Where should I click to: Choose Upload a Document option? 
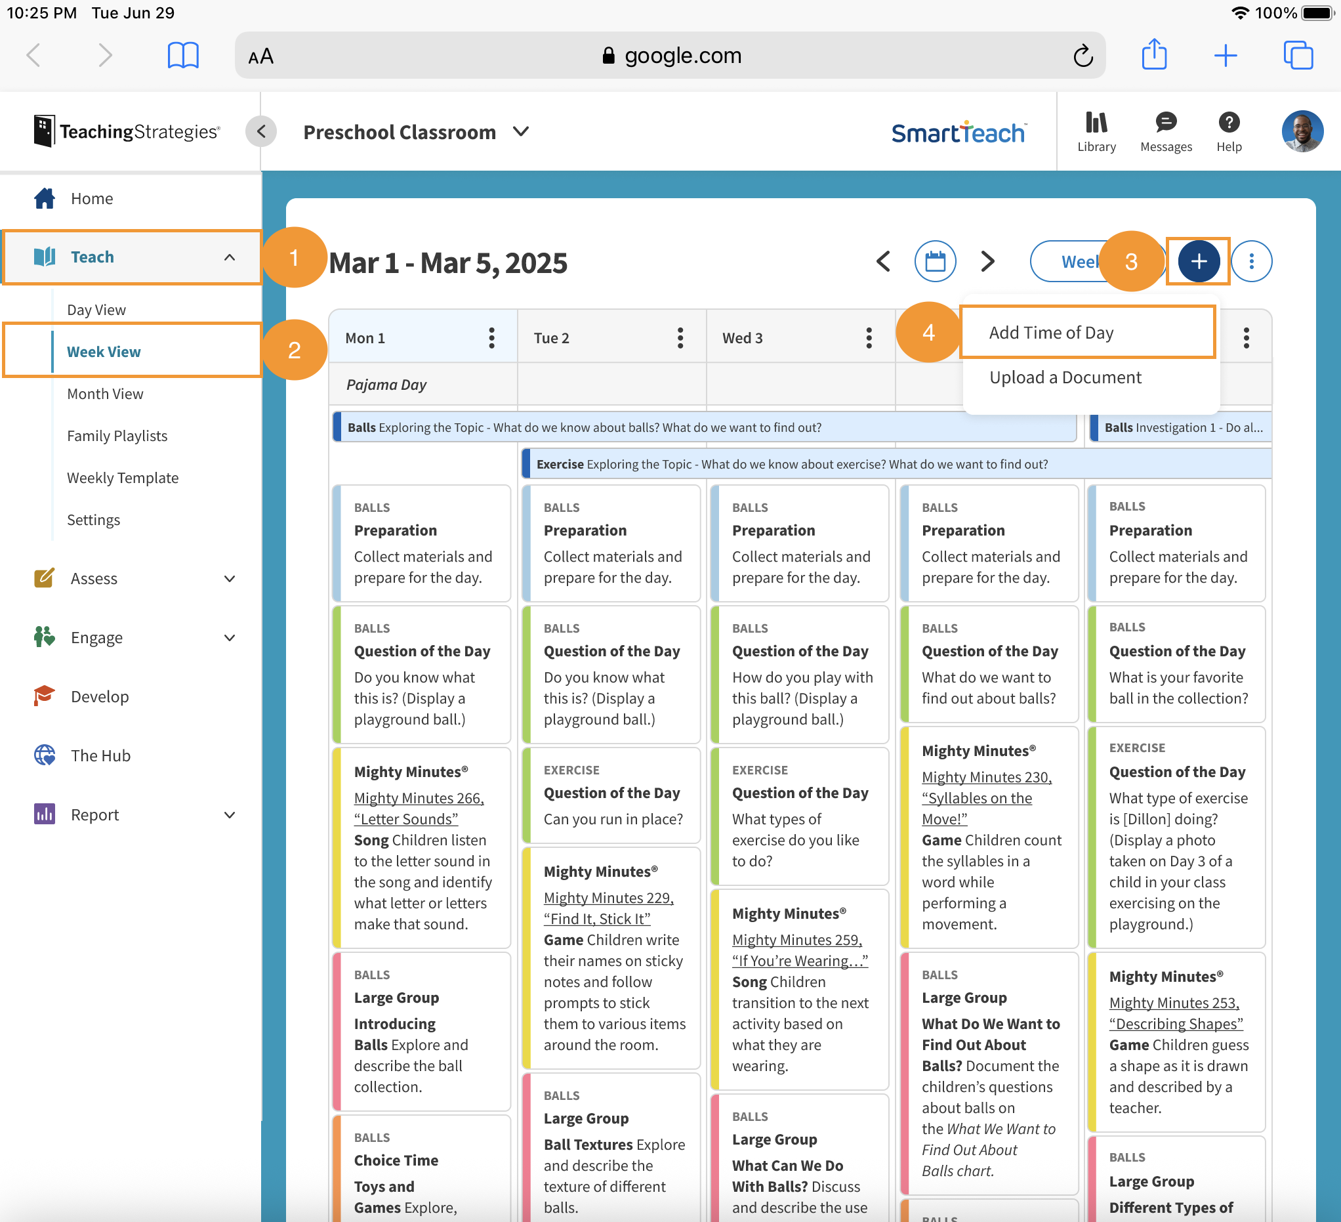[1065, 377]
